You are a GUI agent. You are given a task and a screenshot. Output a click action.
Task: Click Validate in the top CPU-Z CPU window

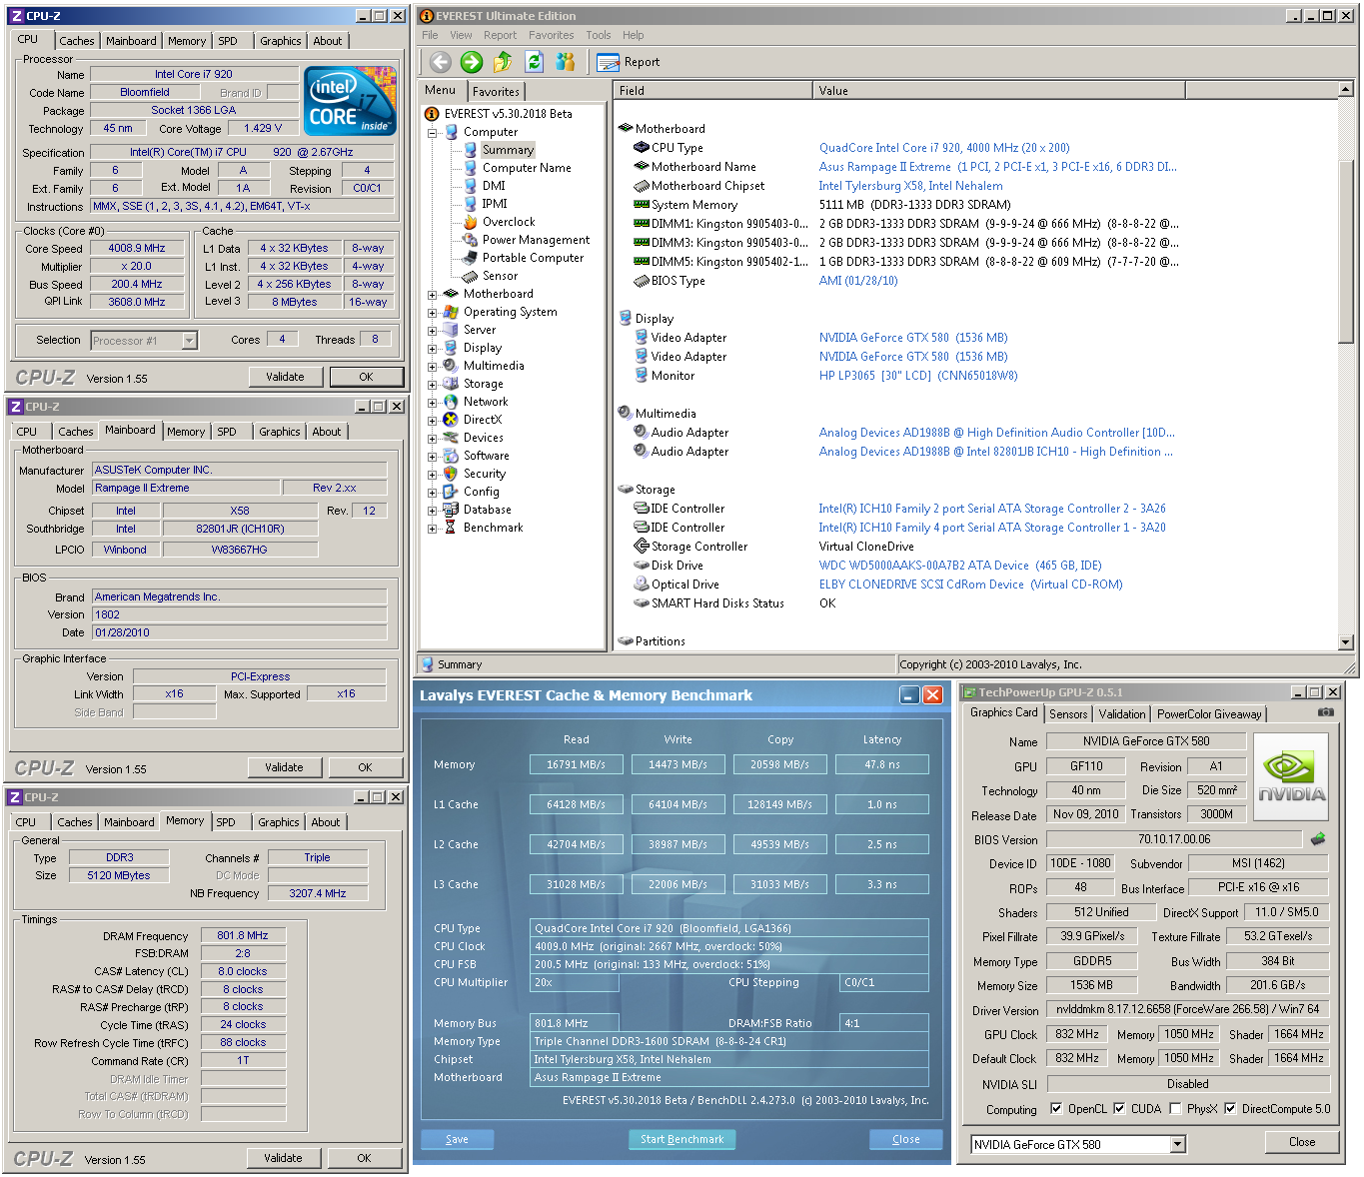(x=285, y=377)
